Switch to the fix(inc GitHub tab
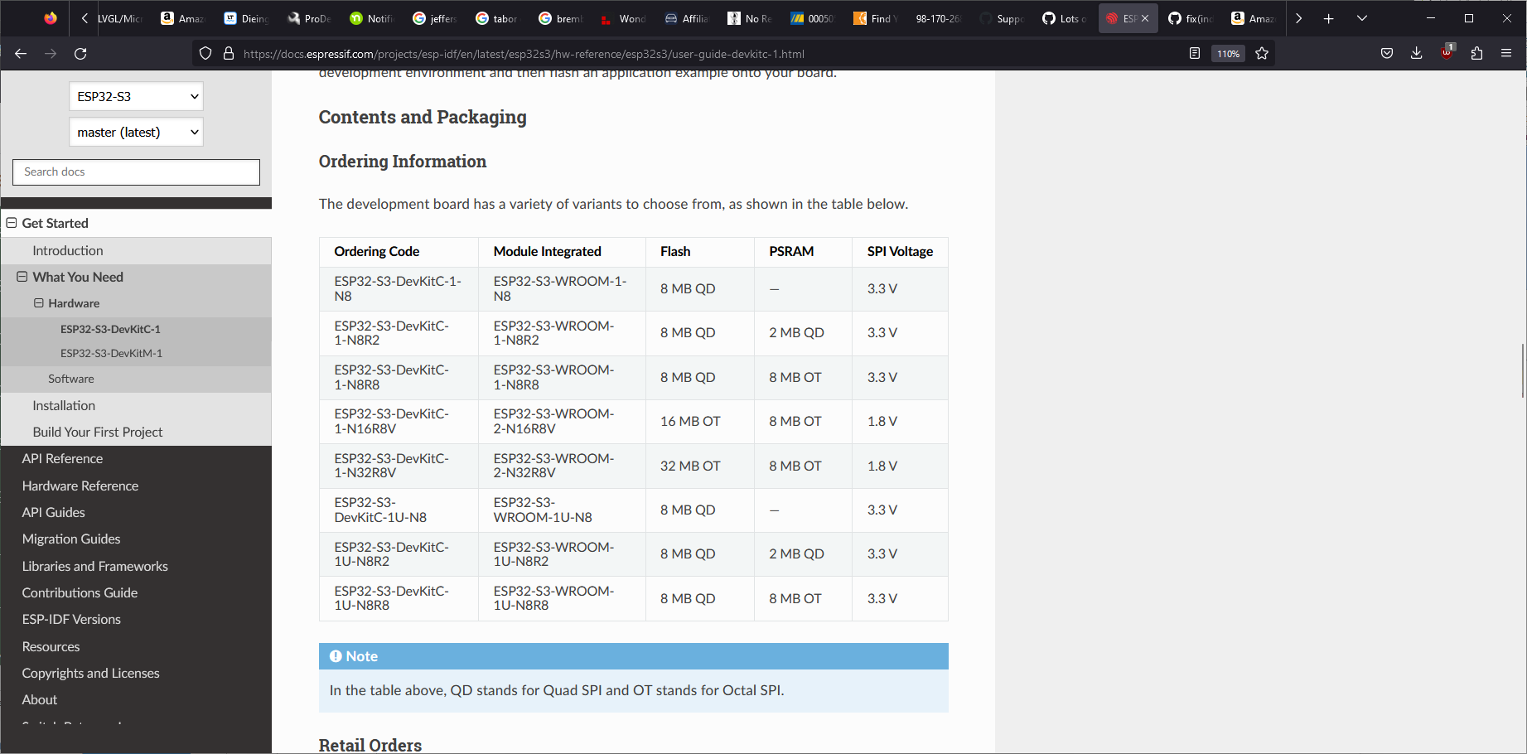Viewport: 1527px width, 754px height. [1191, 18]
